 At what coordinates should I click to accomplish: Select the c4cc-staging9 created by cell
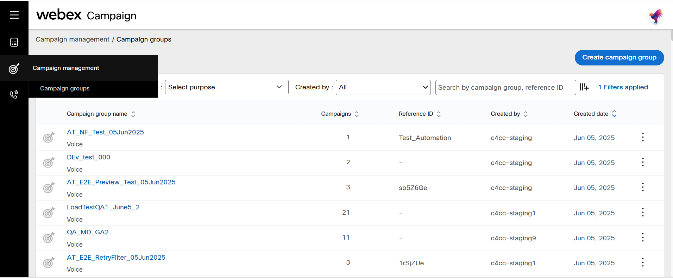coord(513,238)
